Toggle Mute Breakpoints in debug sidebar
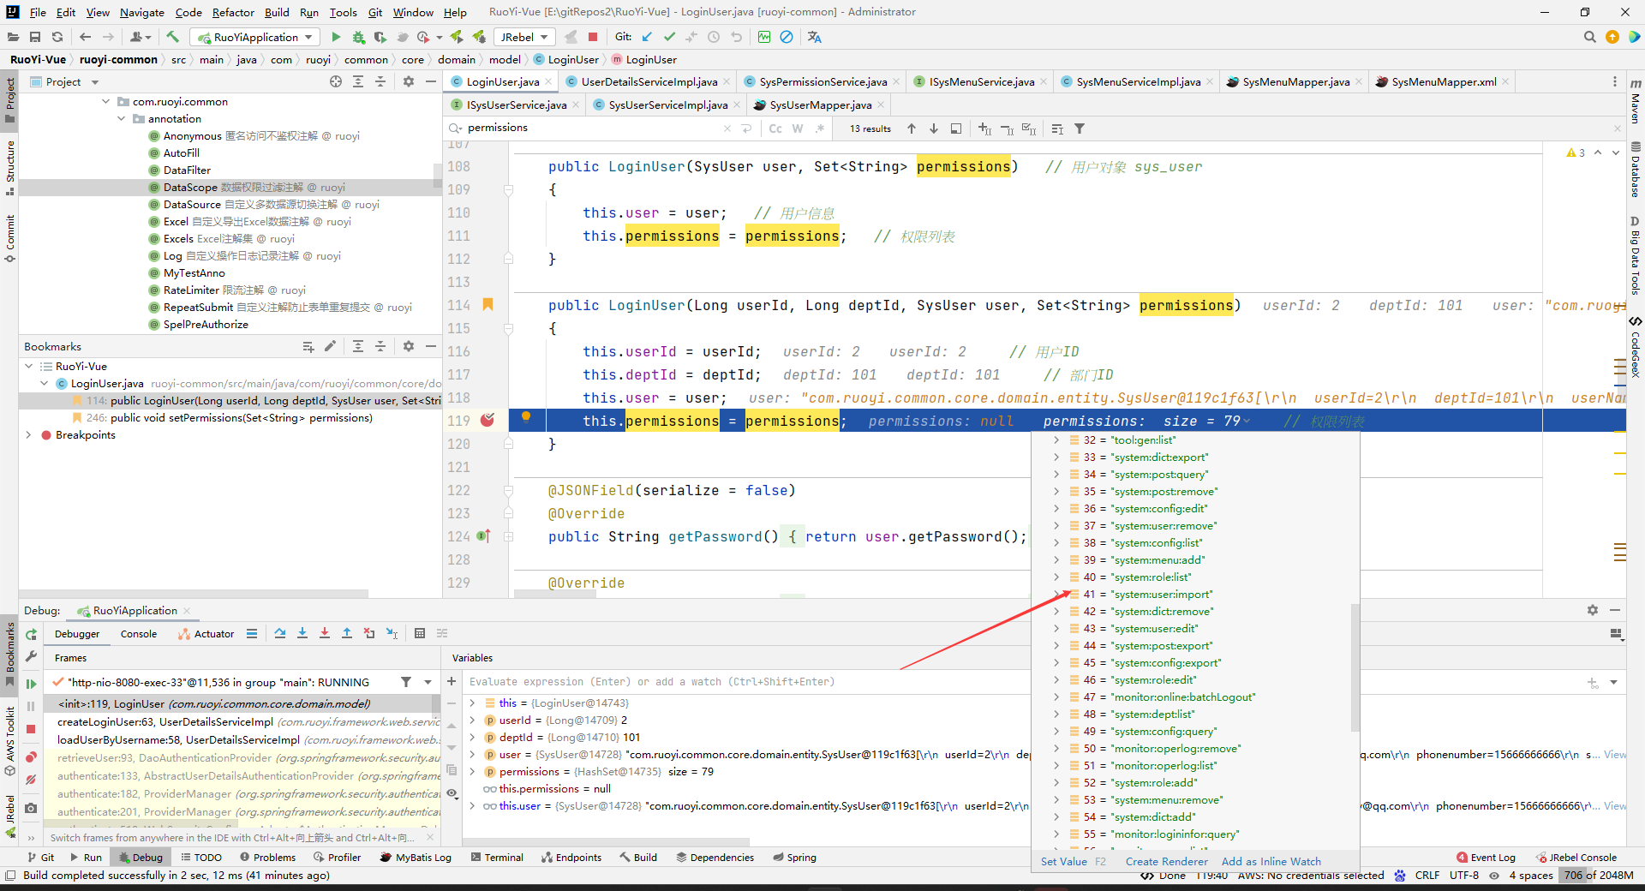The width and height of the screenshot is (1645, 891). tap(31, 780)
